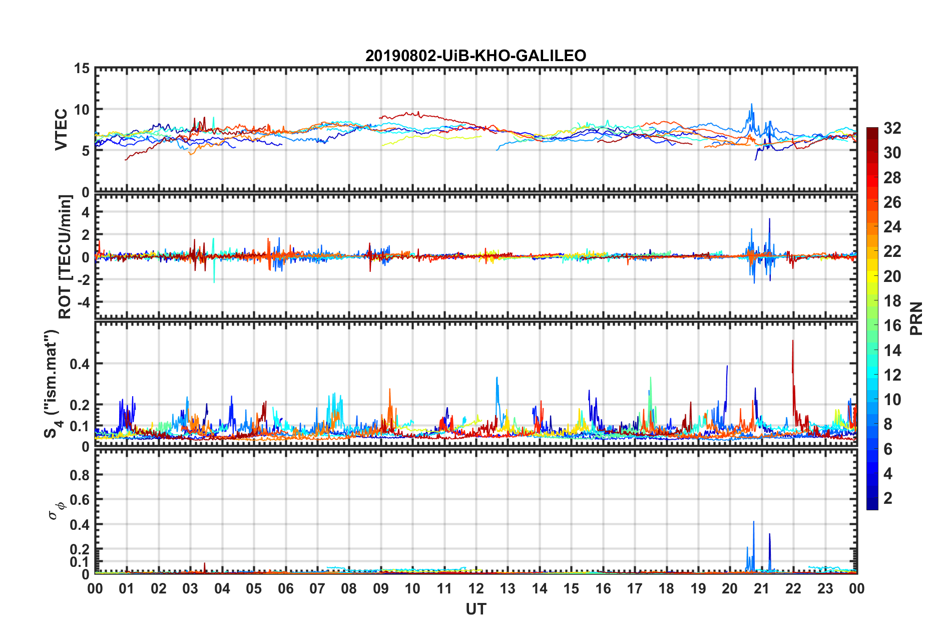Select the sigma-phi y-axis tick 0.8
The height and width of the screenshot is (637, 952).
80,475
